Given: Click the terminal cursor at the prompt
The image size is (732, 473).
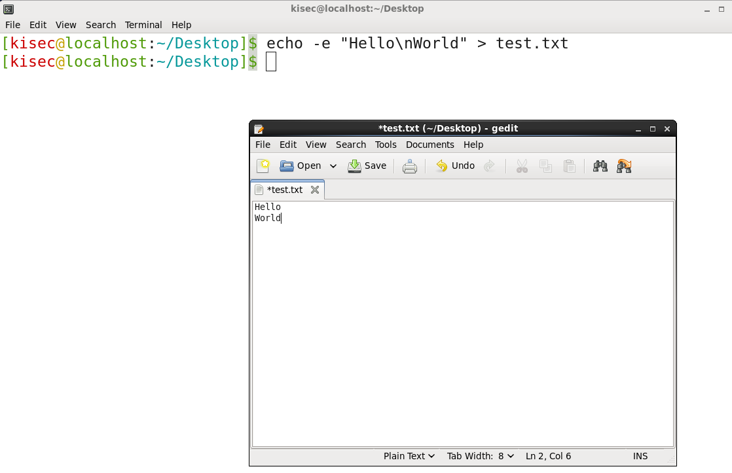Looking at the screenshot, I should pos(271,61).
